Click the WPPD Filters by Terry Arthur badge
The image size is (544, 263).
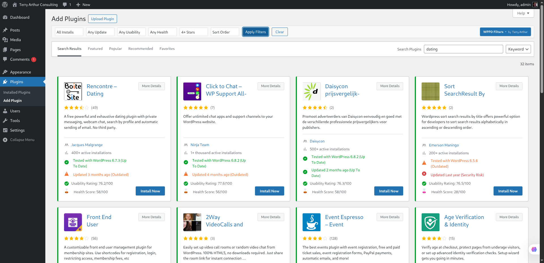coord(505,32)
